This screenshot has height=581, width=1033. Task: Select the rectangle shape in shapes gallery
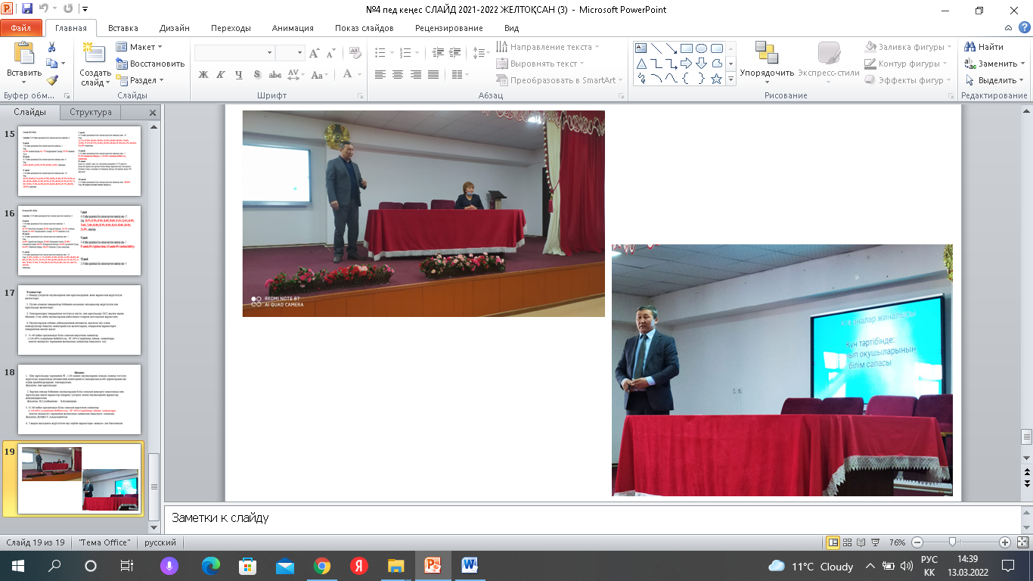pyautogui.click(x=687, y=48)
